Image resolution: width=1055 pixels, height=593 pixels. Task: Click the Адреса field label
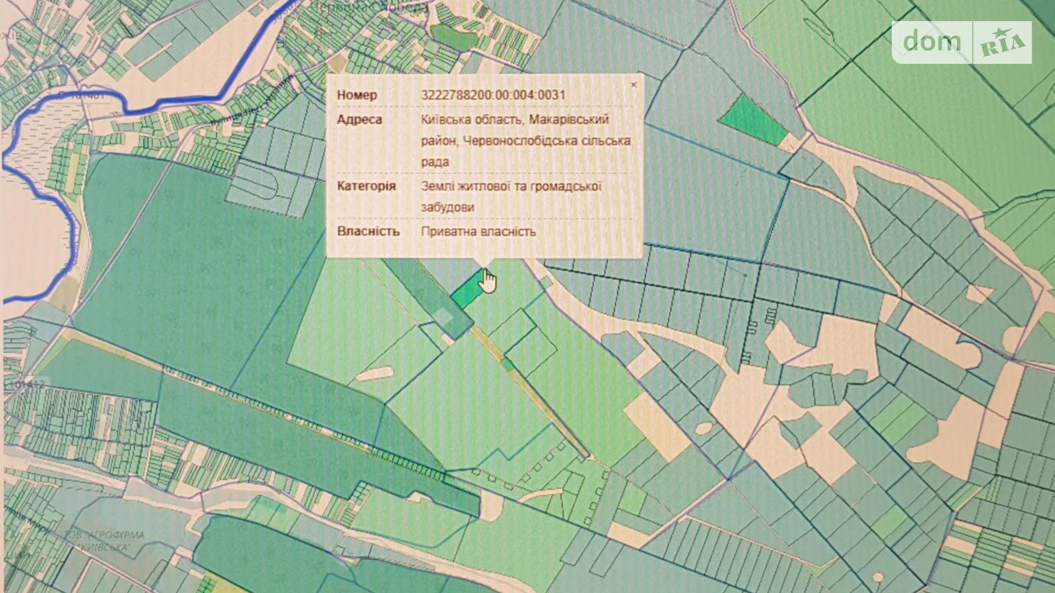[x=359, y=119]
